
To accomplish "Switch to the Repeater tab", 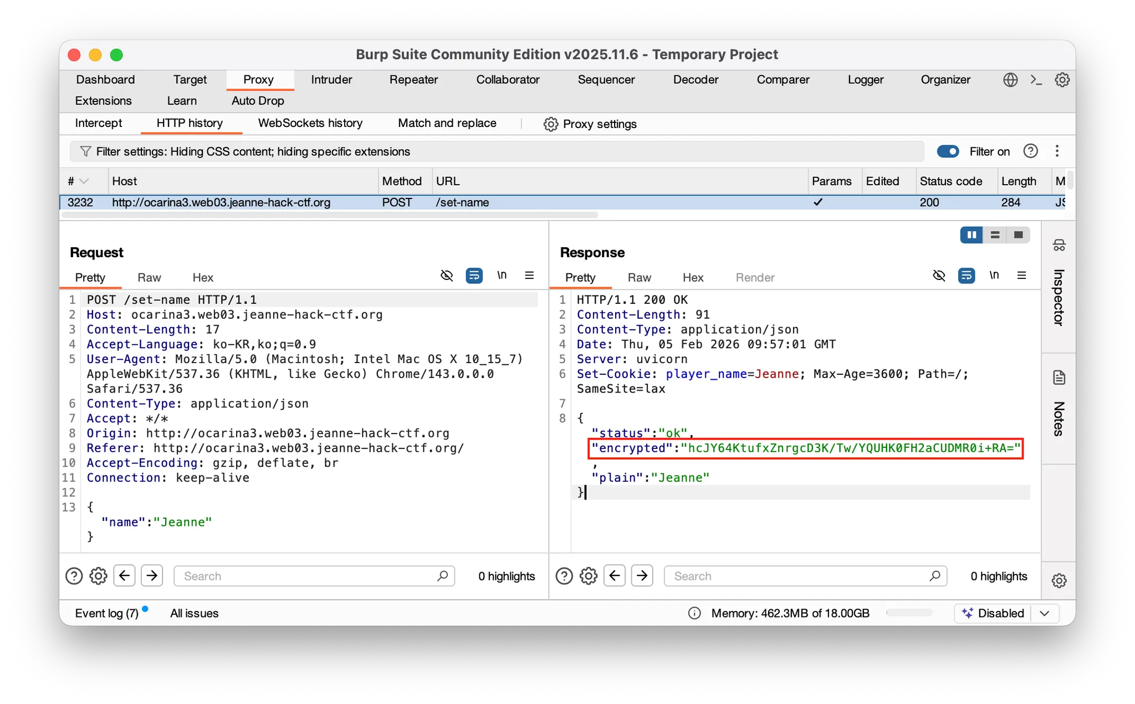I will 413,80.
